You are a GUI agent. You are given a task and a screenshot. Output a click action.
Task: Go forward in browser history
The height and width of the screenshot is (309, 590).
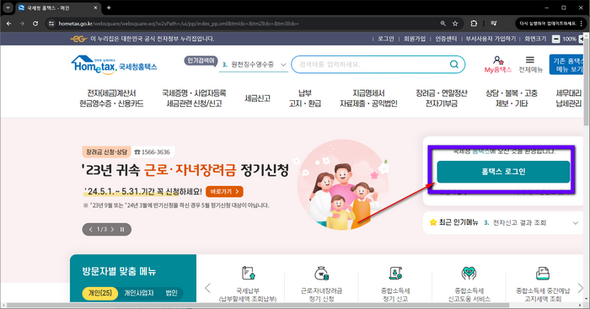(22, 24)
